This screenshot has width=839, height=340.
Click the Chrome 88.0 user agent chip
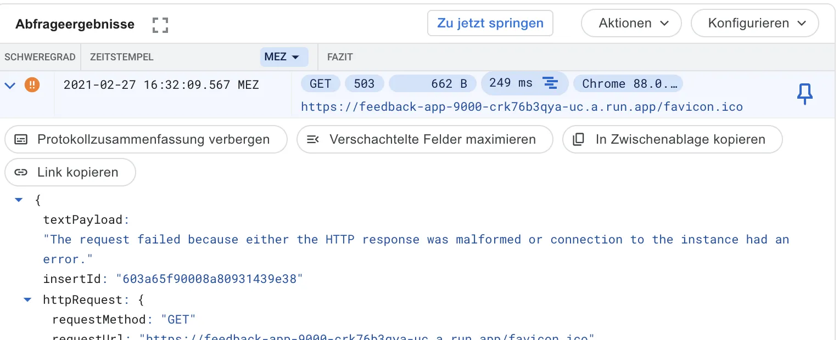(628, 83)
